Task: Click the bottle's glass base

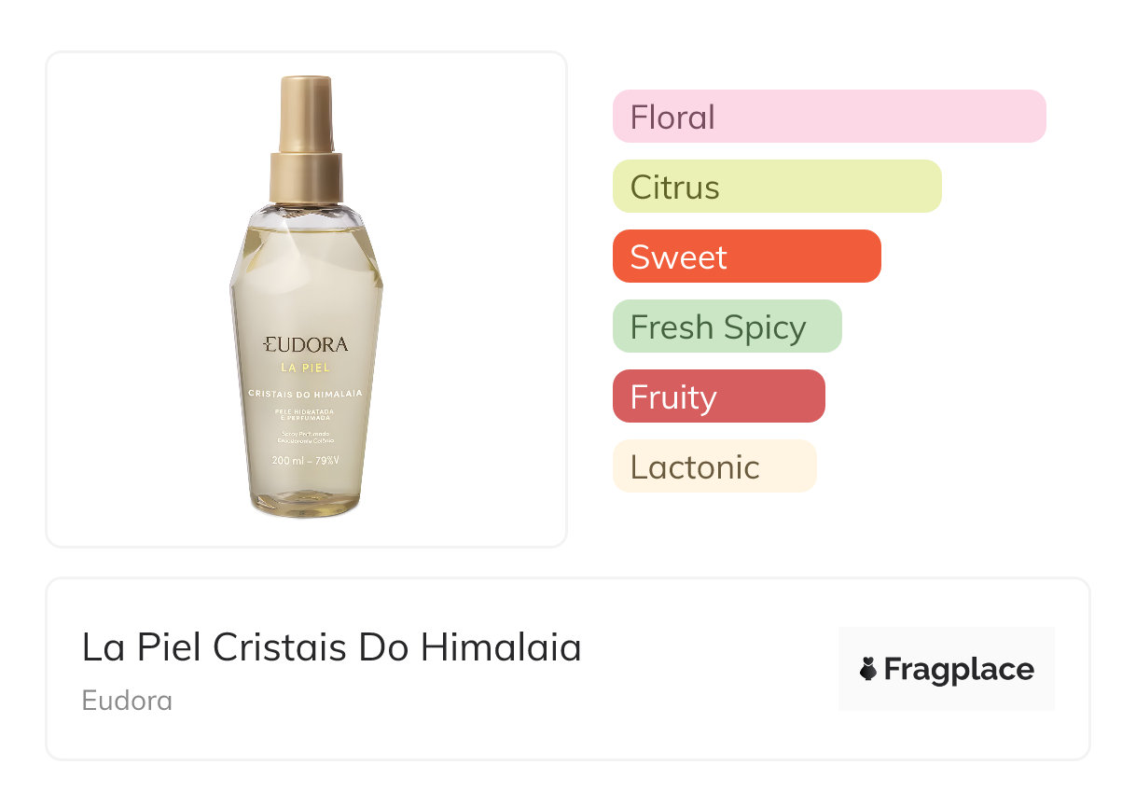Action: click(306, 504)
